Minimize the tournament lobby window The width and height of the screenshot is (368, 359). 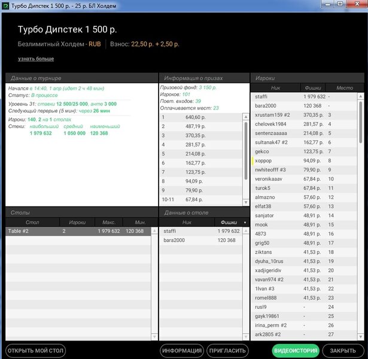[329, 4]
